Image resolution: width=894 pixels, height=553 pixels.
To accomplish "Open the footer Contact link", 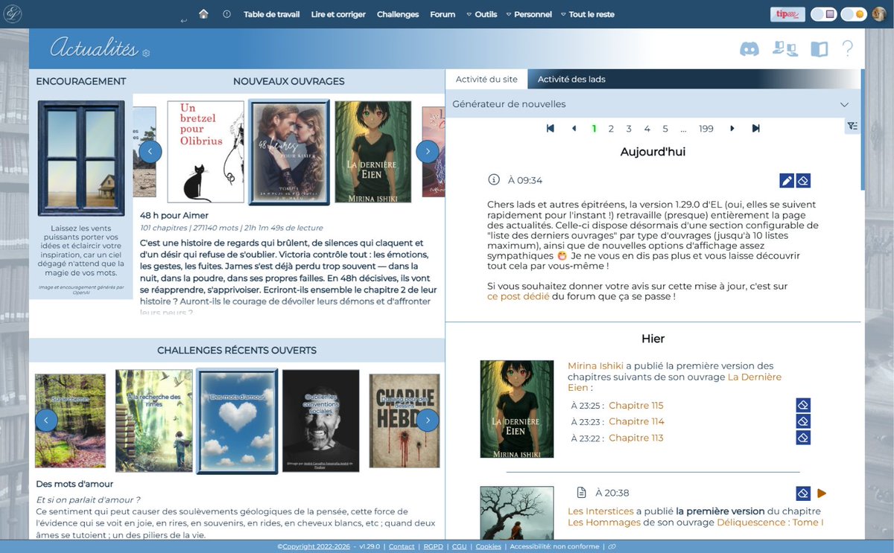I will coord(402,546).
